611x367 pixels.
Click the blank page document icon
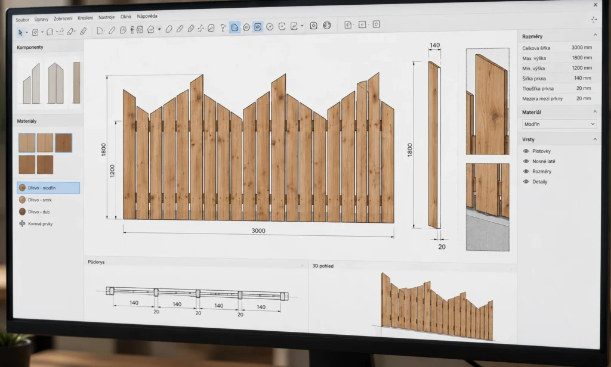[100, 30]
